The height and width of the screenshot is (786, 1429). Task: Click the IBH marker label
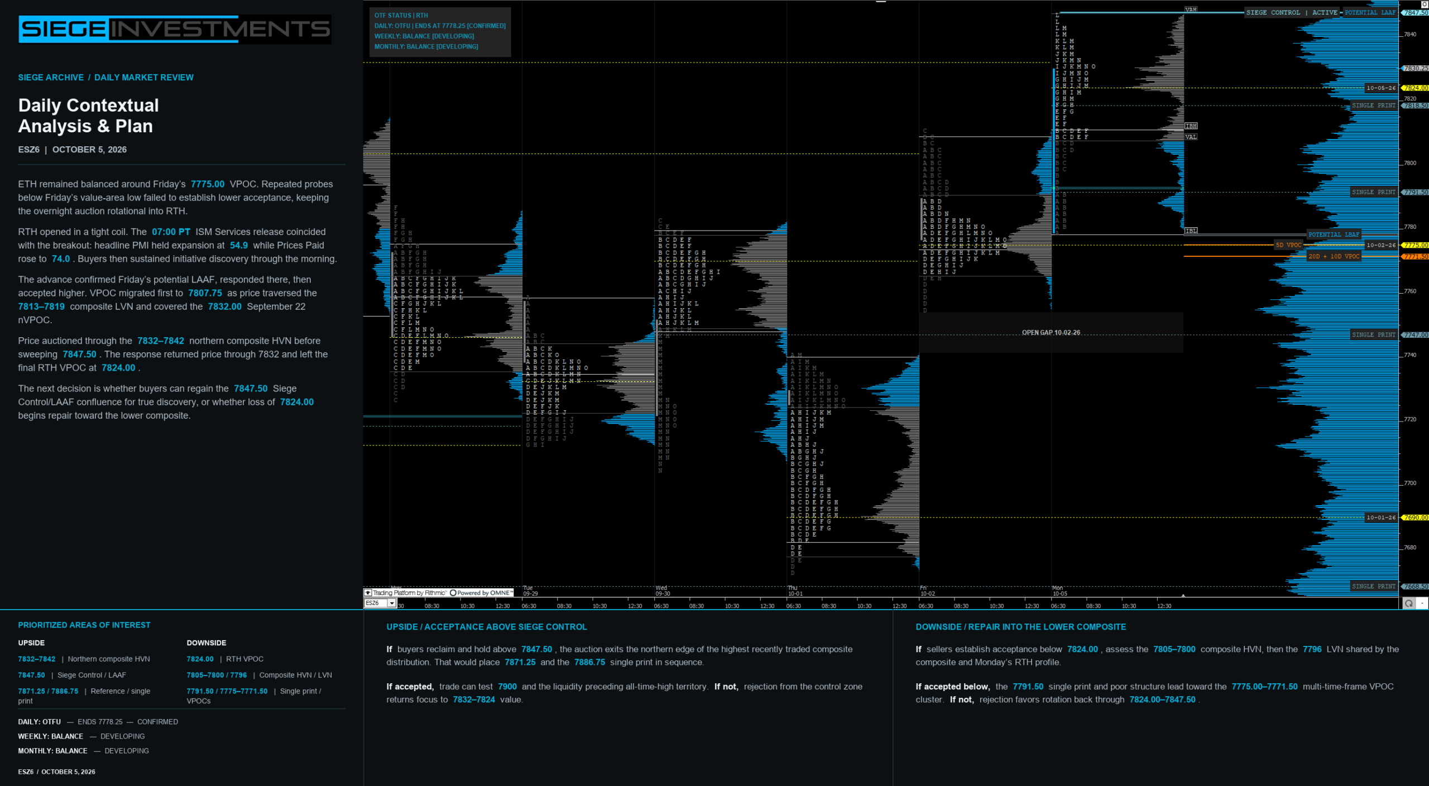pos(1191,126)
